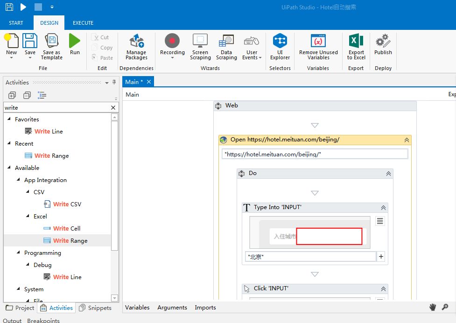The image size is (456, 323).
Task: Start Recording wizard
Action: pyautogui.click(x=172, y=46)
